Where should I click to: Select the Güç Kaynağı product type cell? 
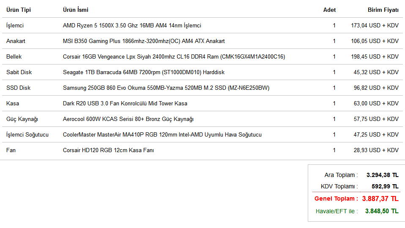coord(22,119)
